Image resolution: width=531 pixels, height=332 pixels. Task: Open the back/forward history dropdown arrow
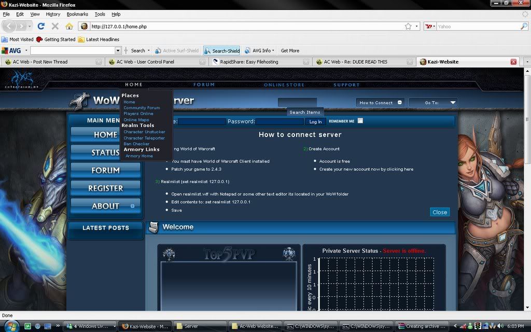tap(30, 26)
